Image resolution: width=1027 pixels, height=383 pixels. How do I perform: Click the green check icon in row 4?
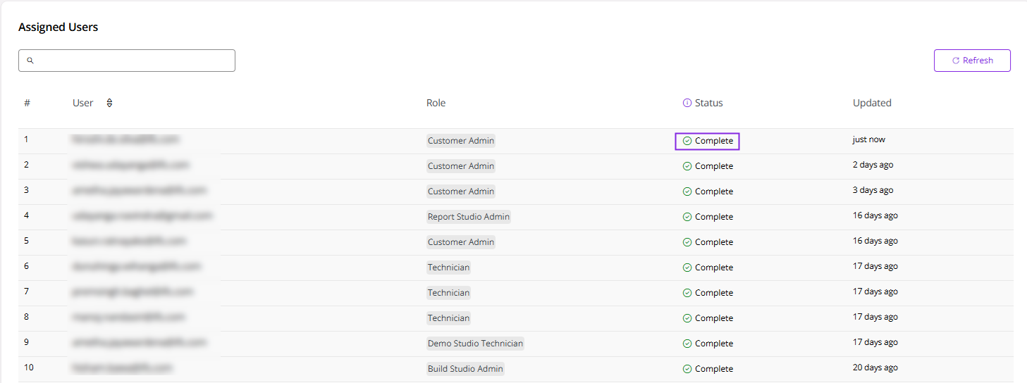(687, 217)
